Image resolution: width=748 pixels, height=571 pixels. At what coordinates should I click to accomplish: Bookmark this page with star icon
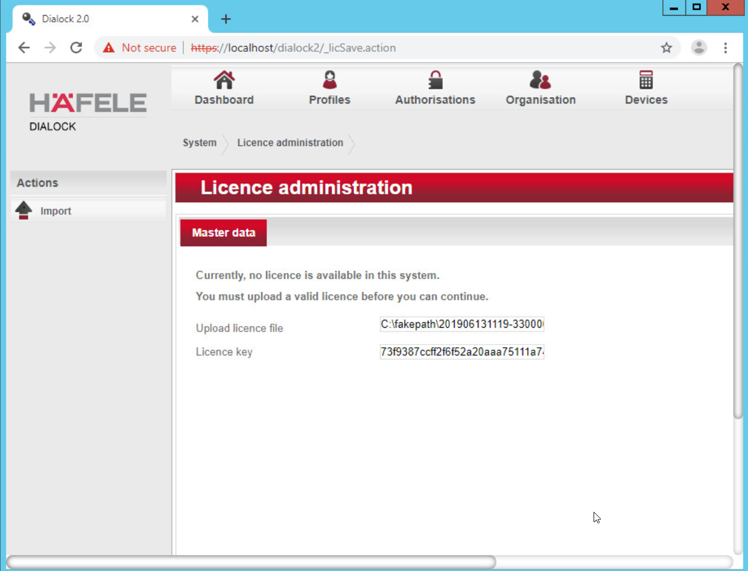pyautogui.click(x=666, y=48)
